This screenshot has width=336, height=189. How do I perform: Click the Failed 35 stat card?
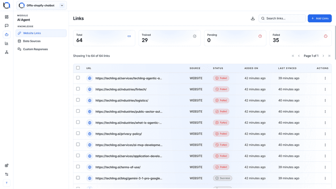pos(300,38)
